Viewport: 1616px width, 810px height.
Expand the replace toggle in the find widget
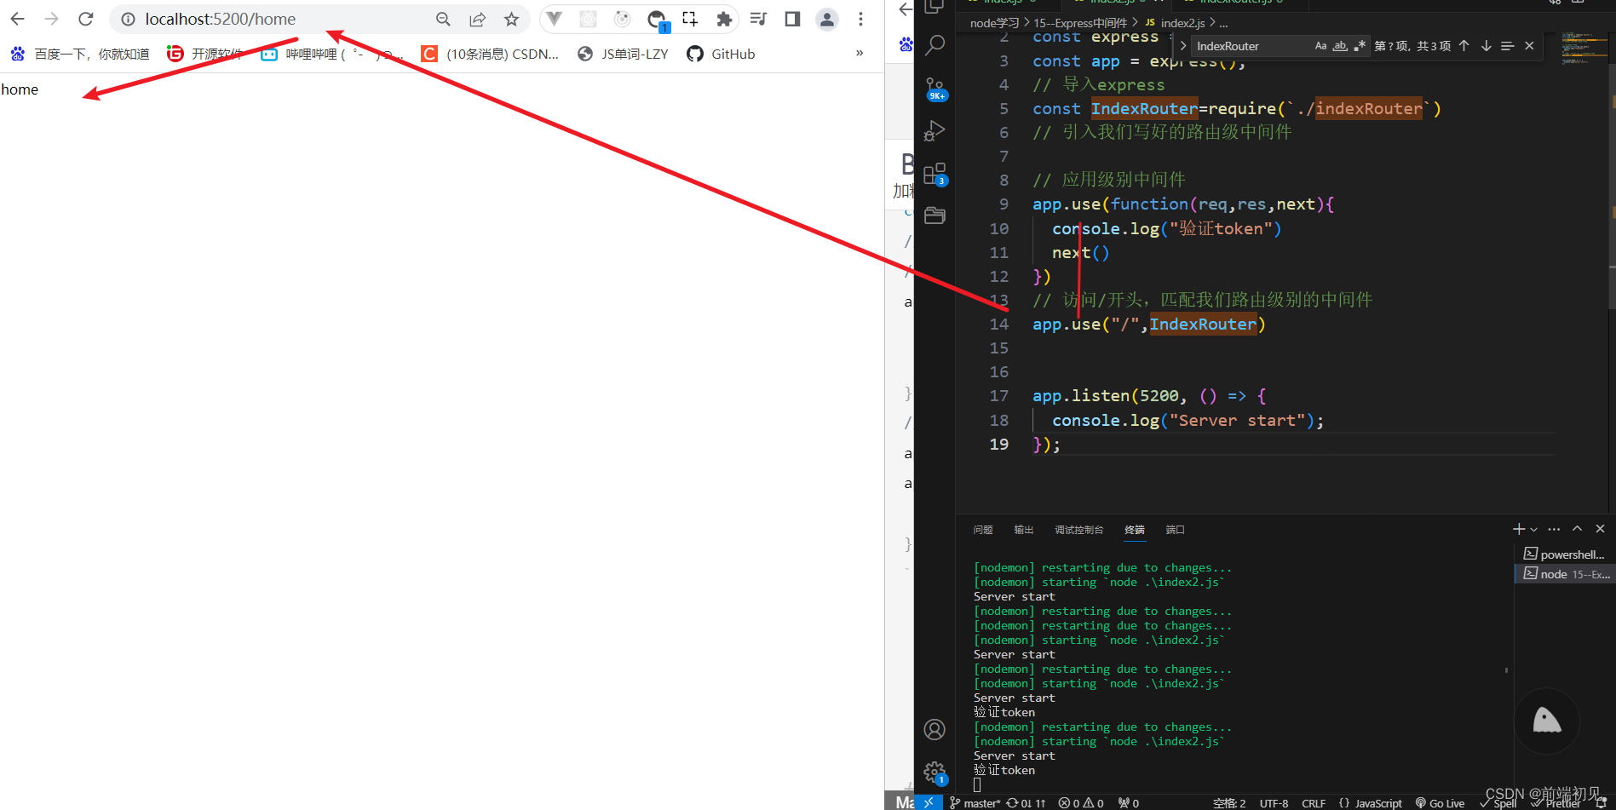[1182, 46]
